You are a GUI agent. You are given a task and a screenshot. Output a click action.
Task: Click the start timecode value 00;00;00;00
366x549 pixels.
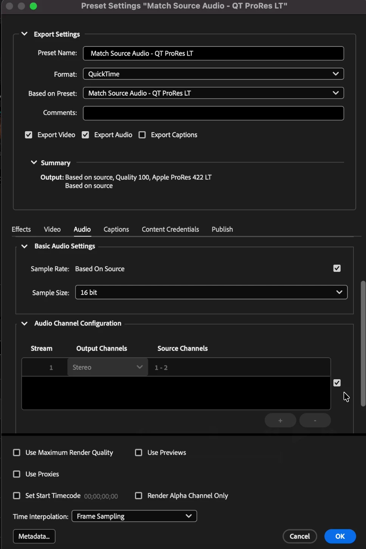click(101, 496)
